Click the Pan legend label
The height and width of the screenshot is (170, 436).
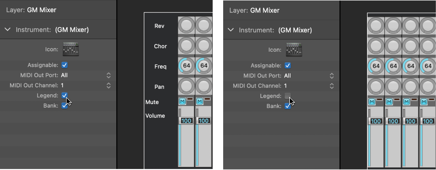click(160, 87)
